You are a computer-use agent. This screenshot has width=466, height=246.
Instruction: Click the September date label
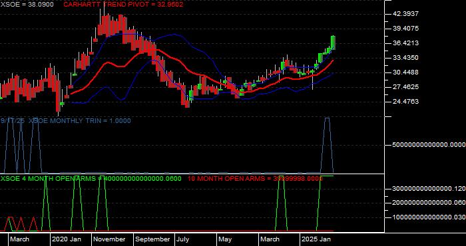pyautogui.click(x=152, y=239)
